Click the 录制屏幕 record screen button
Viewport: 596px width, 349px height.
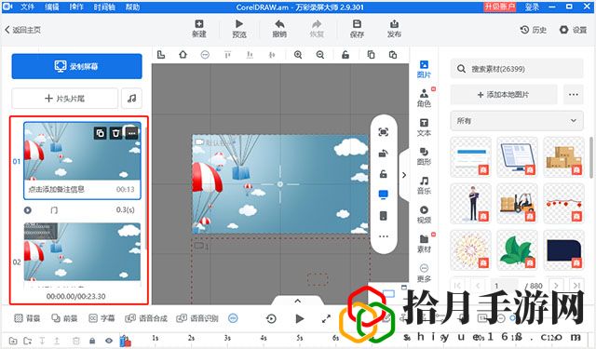(76, 66)
